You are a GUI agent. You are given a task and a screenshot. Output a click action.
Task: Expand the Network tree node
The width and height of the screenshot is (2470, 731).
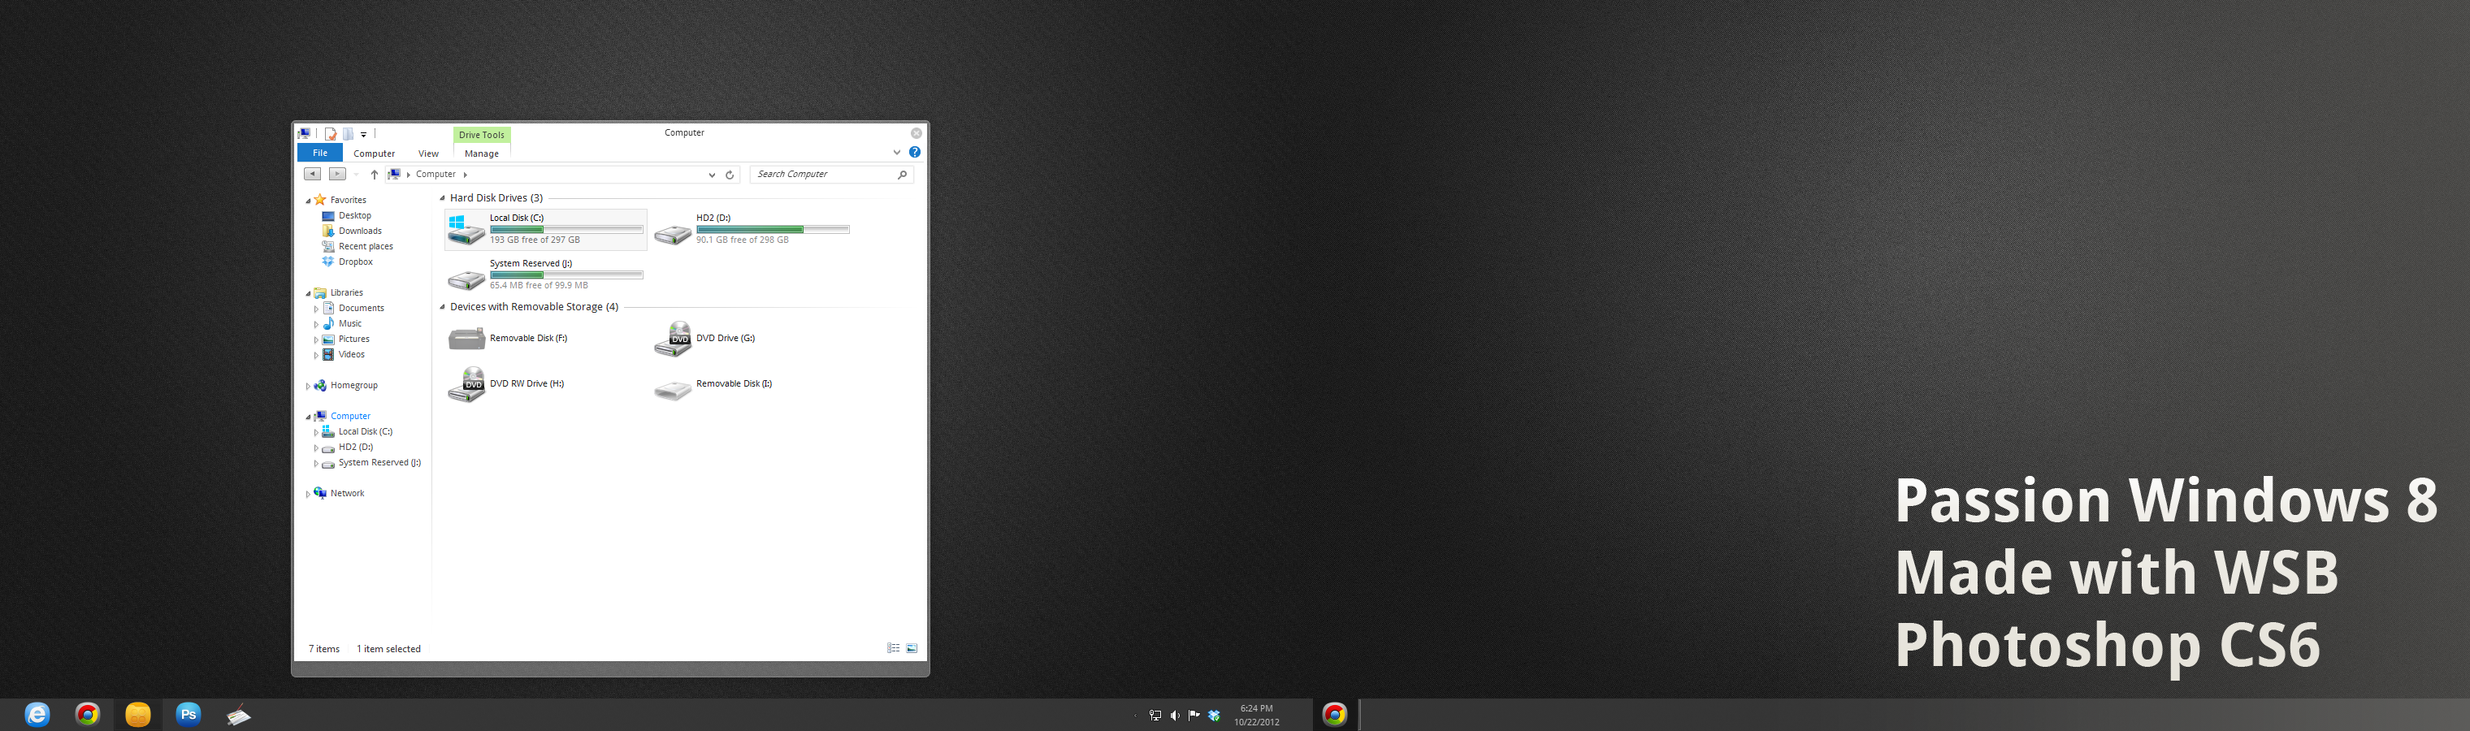pos(308,495)
